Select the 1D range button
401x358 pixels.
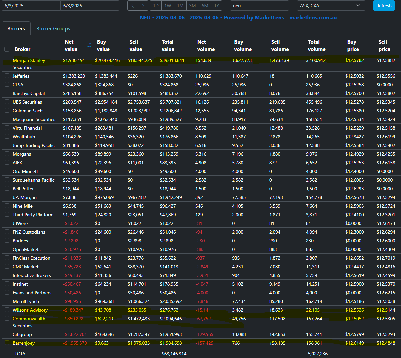[x=156, y=6]
